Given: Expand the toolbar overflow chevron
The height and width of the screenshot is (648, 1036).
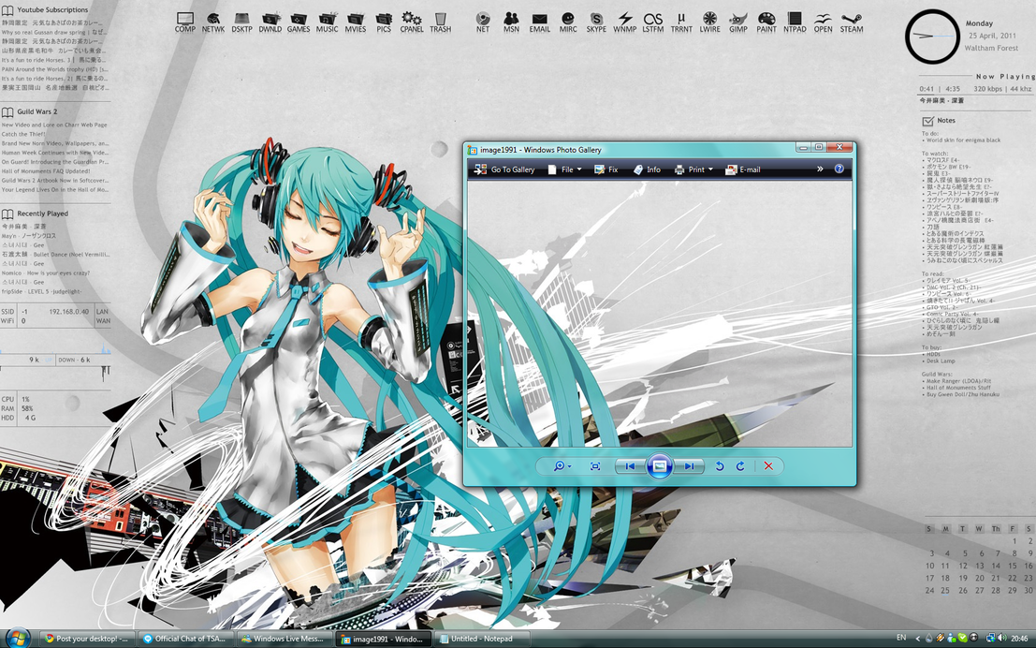Looking at the screenshot, I should (x=820, y=169).
